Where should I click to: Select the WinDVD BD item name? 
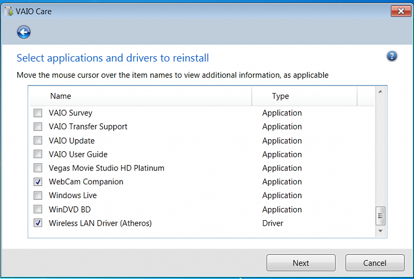(70, 210)
